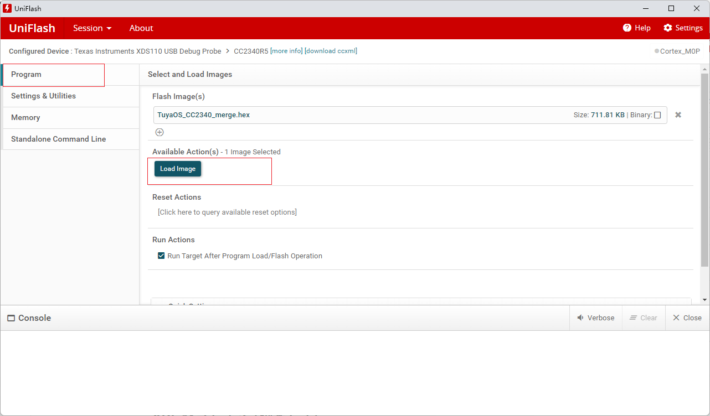Click the Console panel icon

pyautogui.click(x=11, y=318)
